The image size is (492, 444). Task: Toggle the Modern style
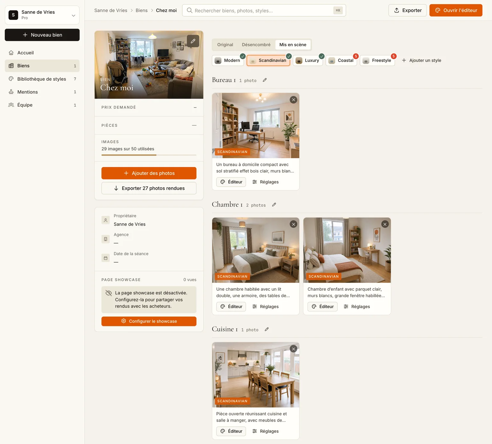point(228,61)
